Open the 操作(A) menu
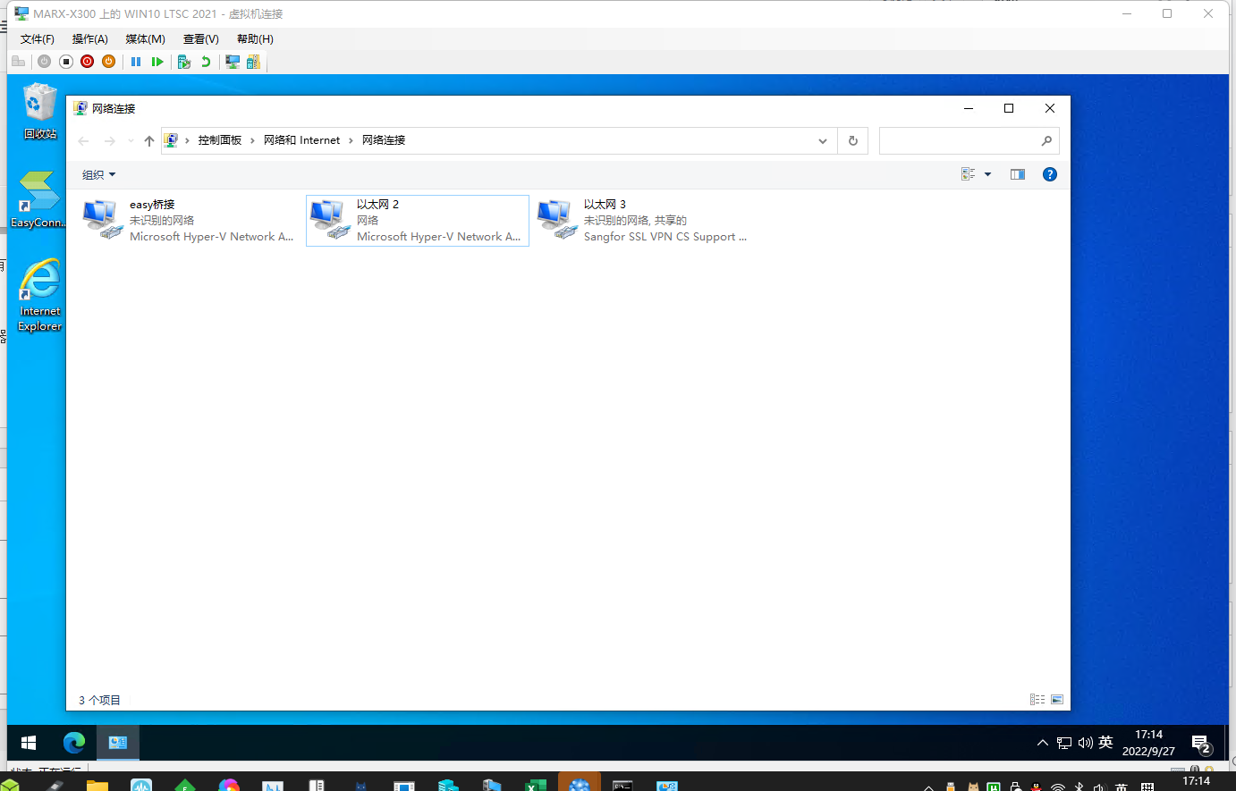 [89, 39]
